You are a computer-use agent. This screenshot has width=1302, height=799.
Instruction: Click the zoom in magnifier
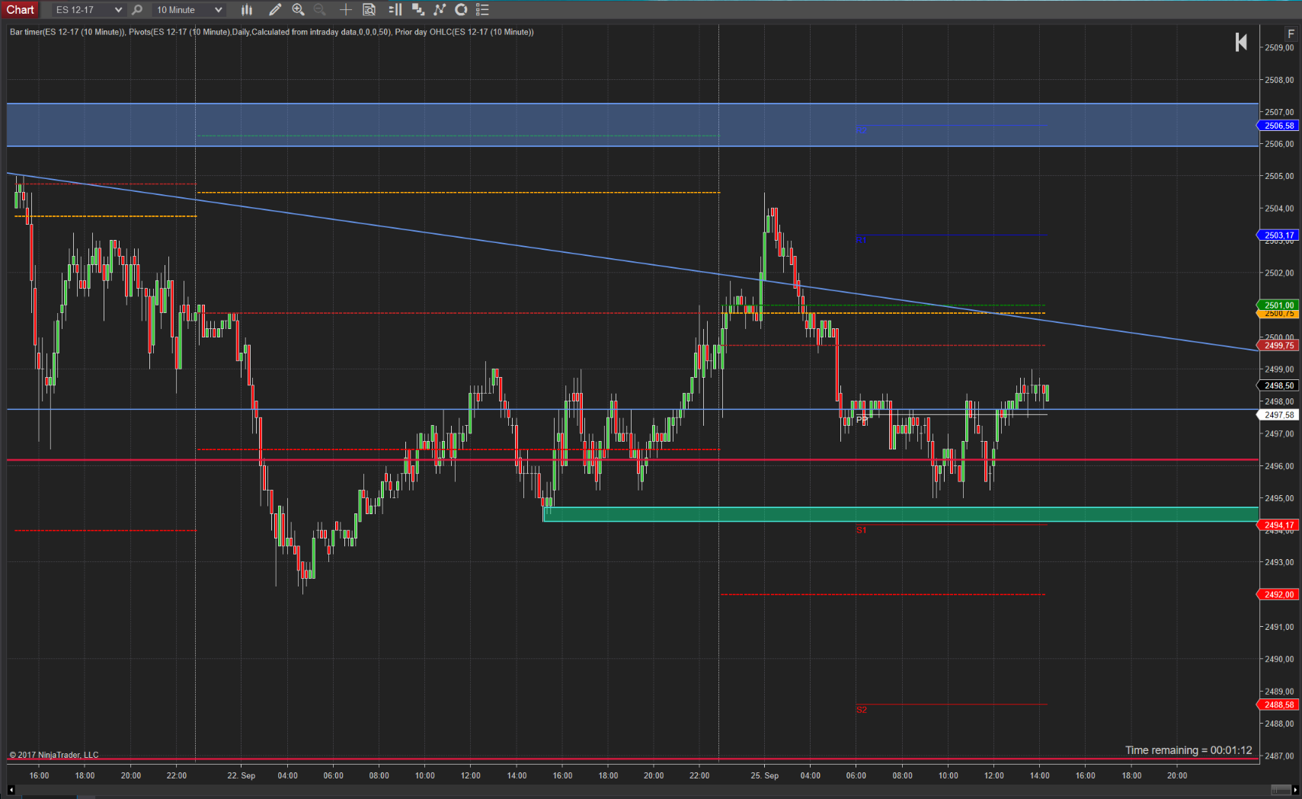coord(299,10)
